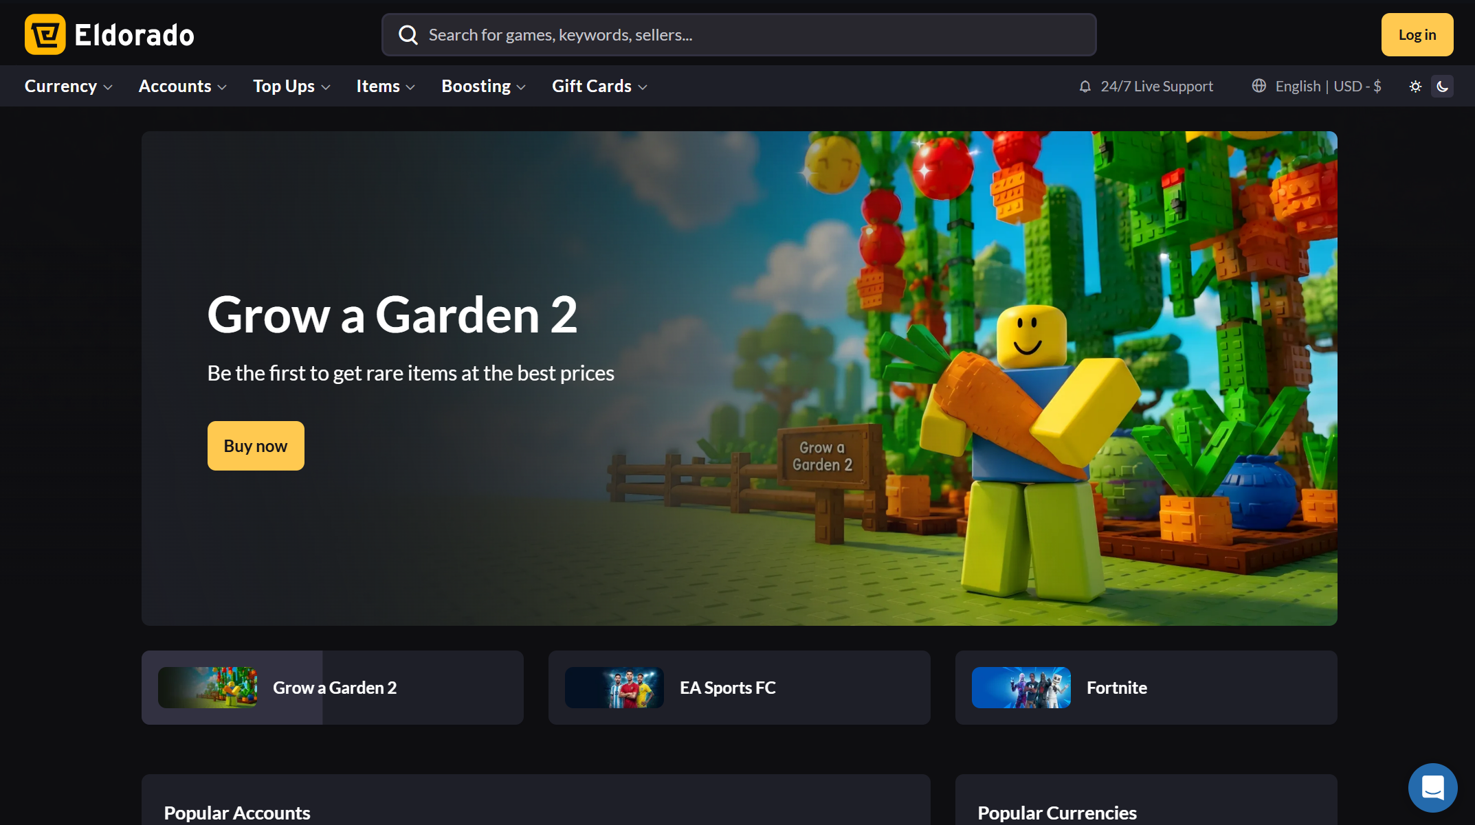The height and width of the screenshot is (825, 1475).
Task: Click the search magnifier icon
Action: tap(408, 35)
